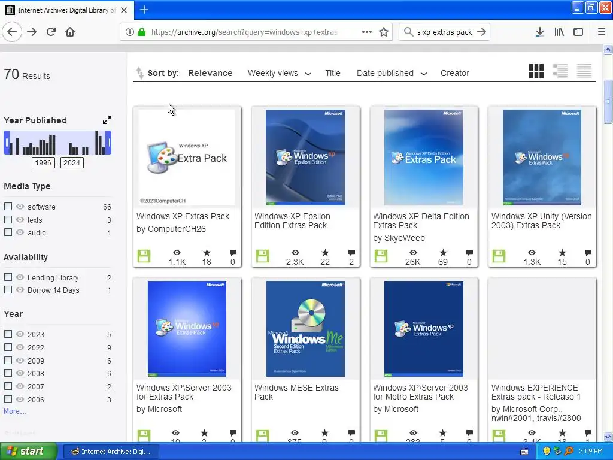Check the software media type checkbox

[8, 206]
